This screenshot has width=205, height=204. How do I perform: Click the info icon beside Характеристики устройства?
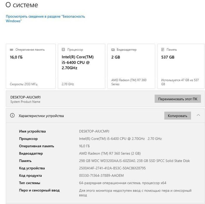[x=12, y=115]
